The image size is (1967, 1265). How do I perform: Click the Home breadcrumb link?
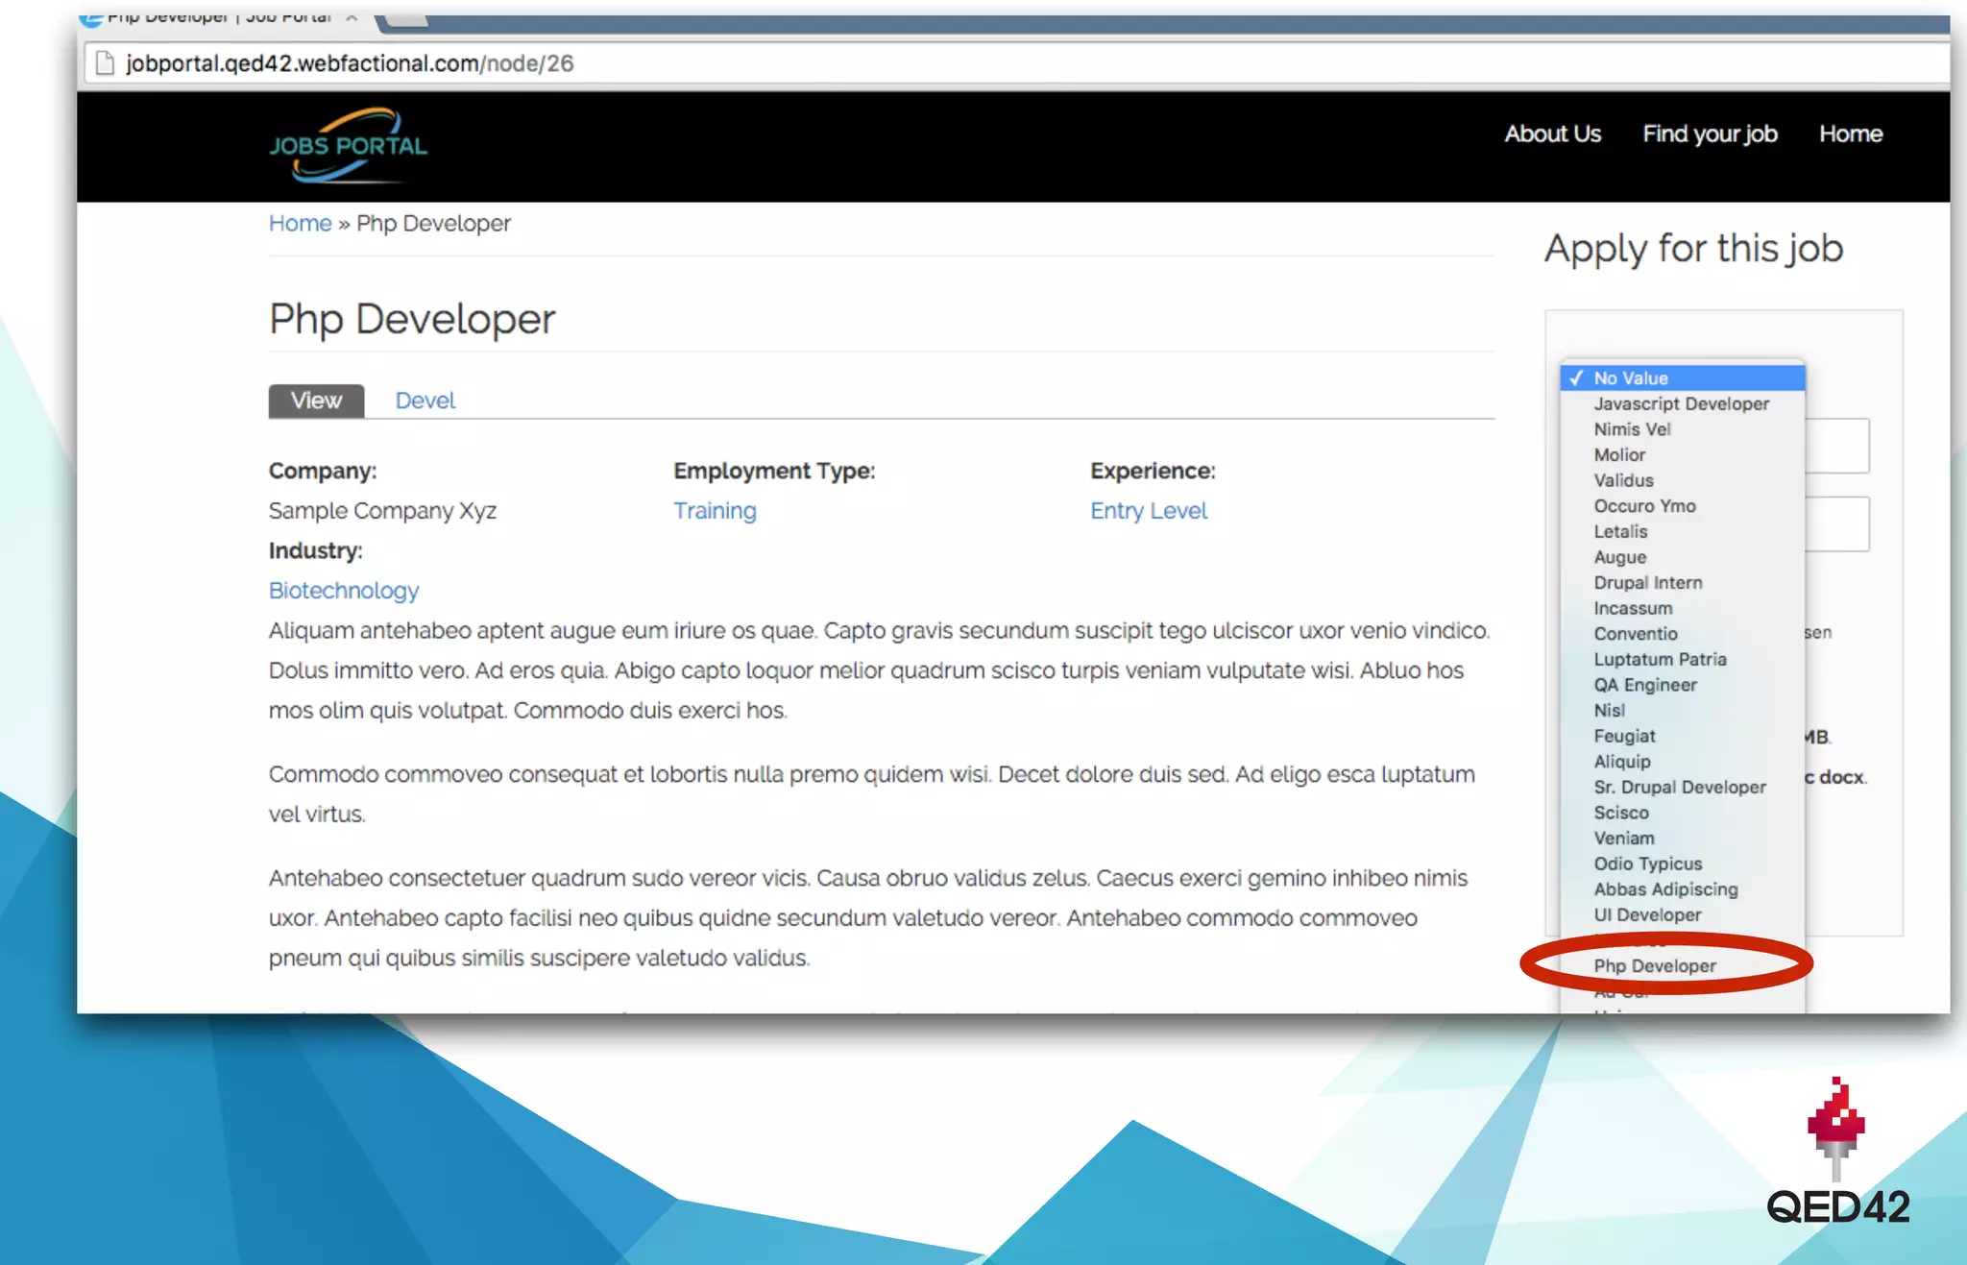tap(300, 223)
